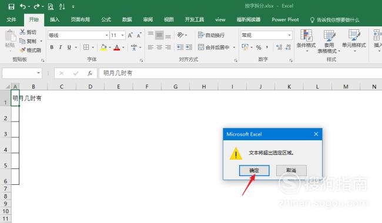Align text to the middle of cell
Screen dimensions: 382x223
pyautogui.click(x=159, y=35)
